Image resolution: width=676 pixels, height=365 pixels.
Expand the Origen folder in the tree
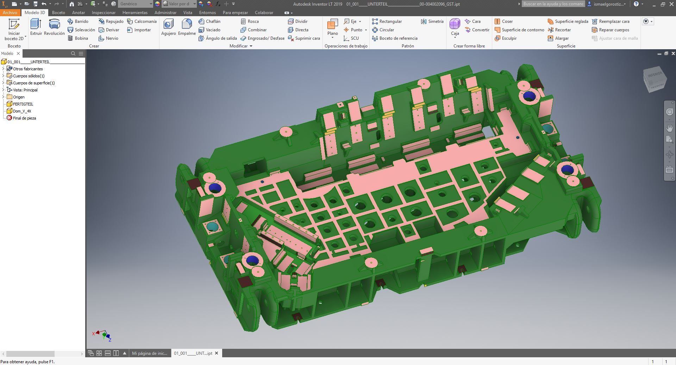[4, 97]
